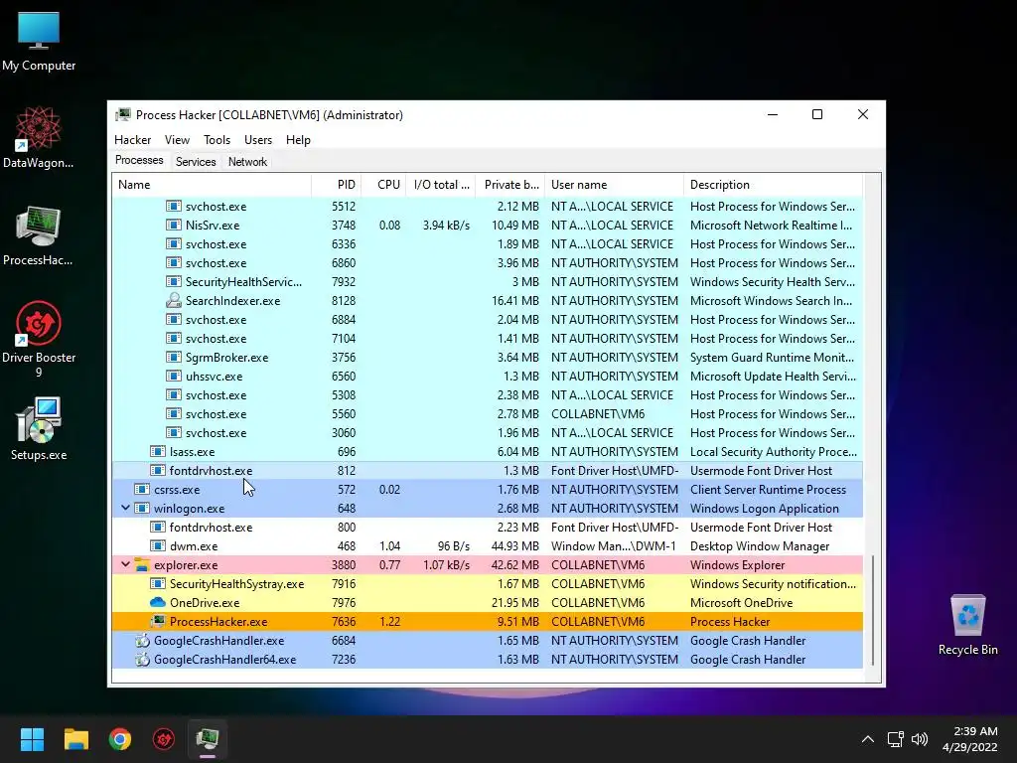Sort by the PID column header
Screen dimensions: 1017x763
tap(336, 185)
